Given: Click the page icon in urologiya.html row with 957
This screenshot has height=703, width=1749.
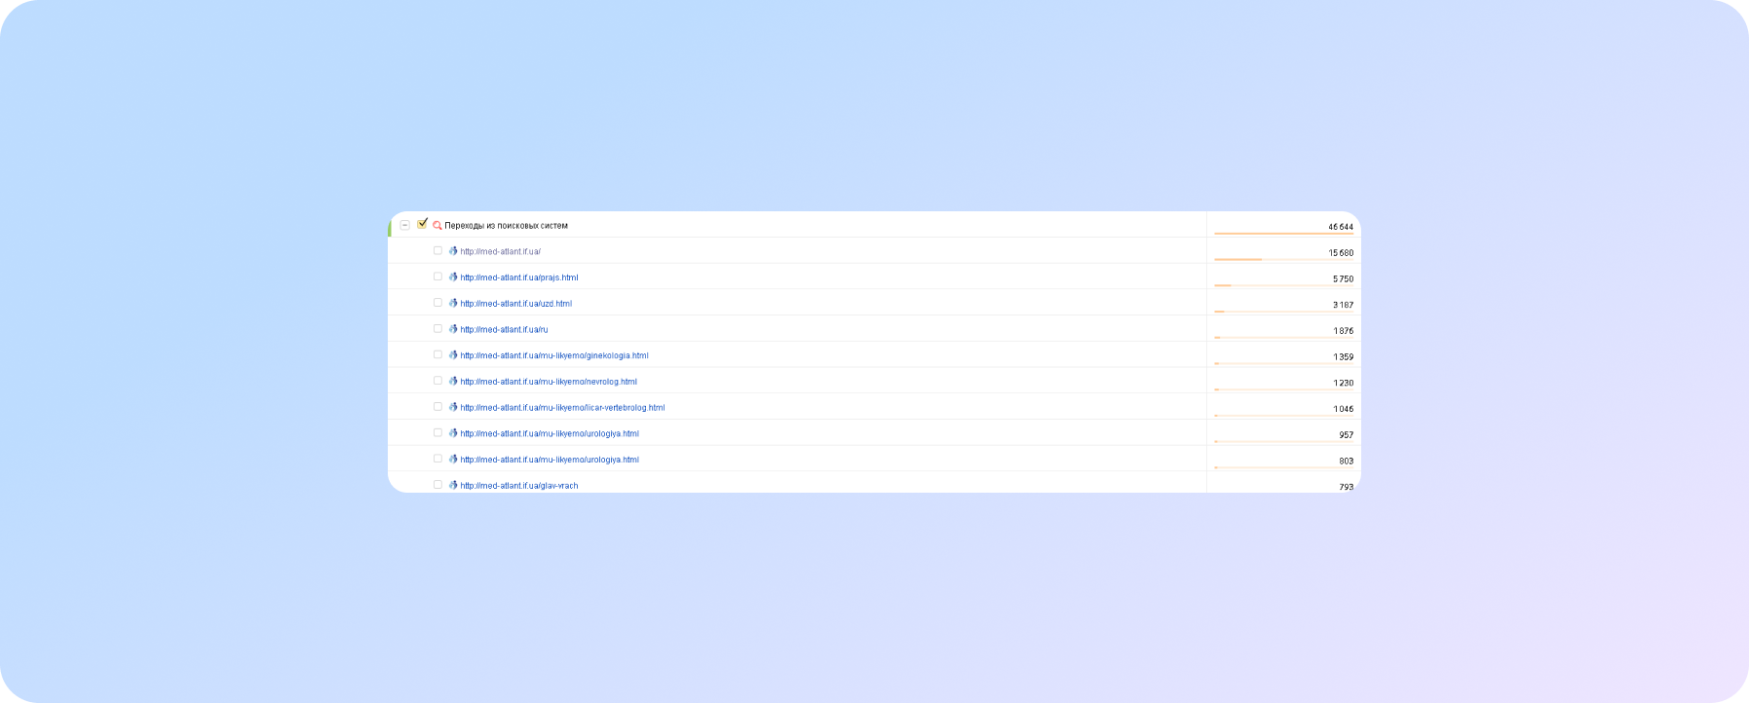Looking at the screenshot, I should tap(453, 432).
